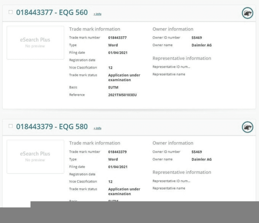This screenshot has width=259, height=223.
Task: Click Nice Classification 12 in EQG 560 record
Action: tap(110, 68)
